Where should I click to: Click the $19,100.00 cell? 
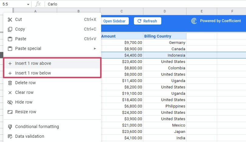122,93
